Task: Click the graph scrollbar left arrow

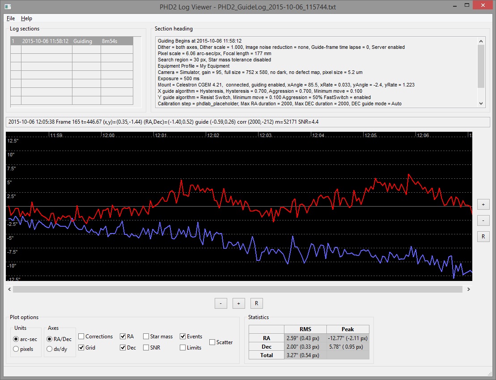Action: coord(9,289)
